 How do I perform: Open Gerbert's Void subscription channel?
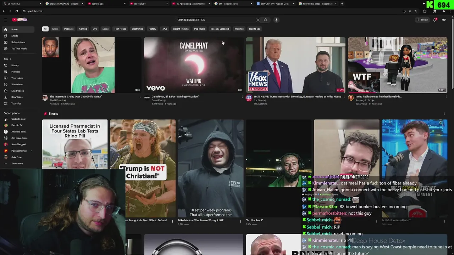coord(18,119)
